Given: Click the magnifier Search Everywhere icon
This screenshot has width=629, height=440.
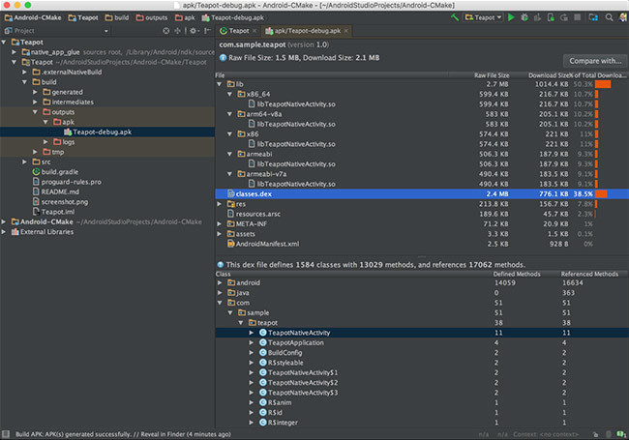Looking at the screenshot, I should coord(609,17).
